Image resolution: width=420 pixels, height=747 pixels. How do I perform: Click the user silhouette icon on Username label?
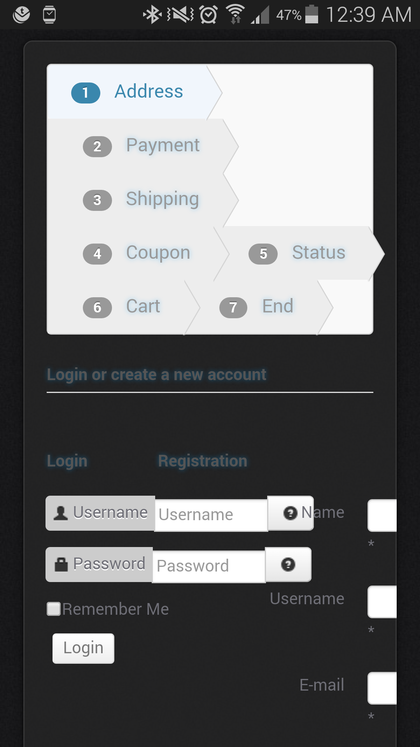point(61,513)
